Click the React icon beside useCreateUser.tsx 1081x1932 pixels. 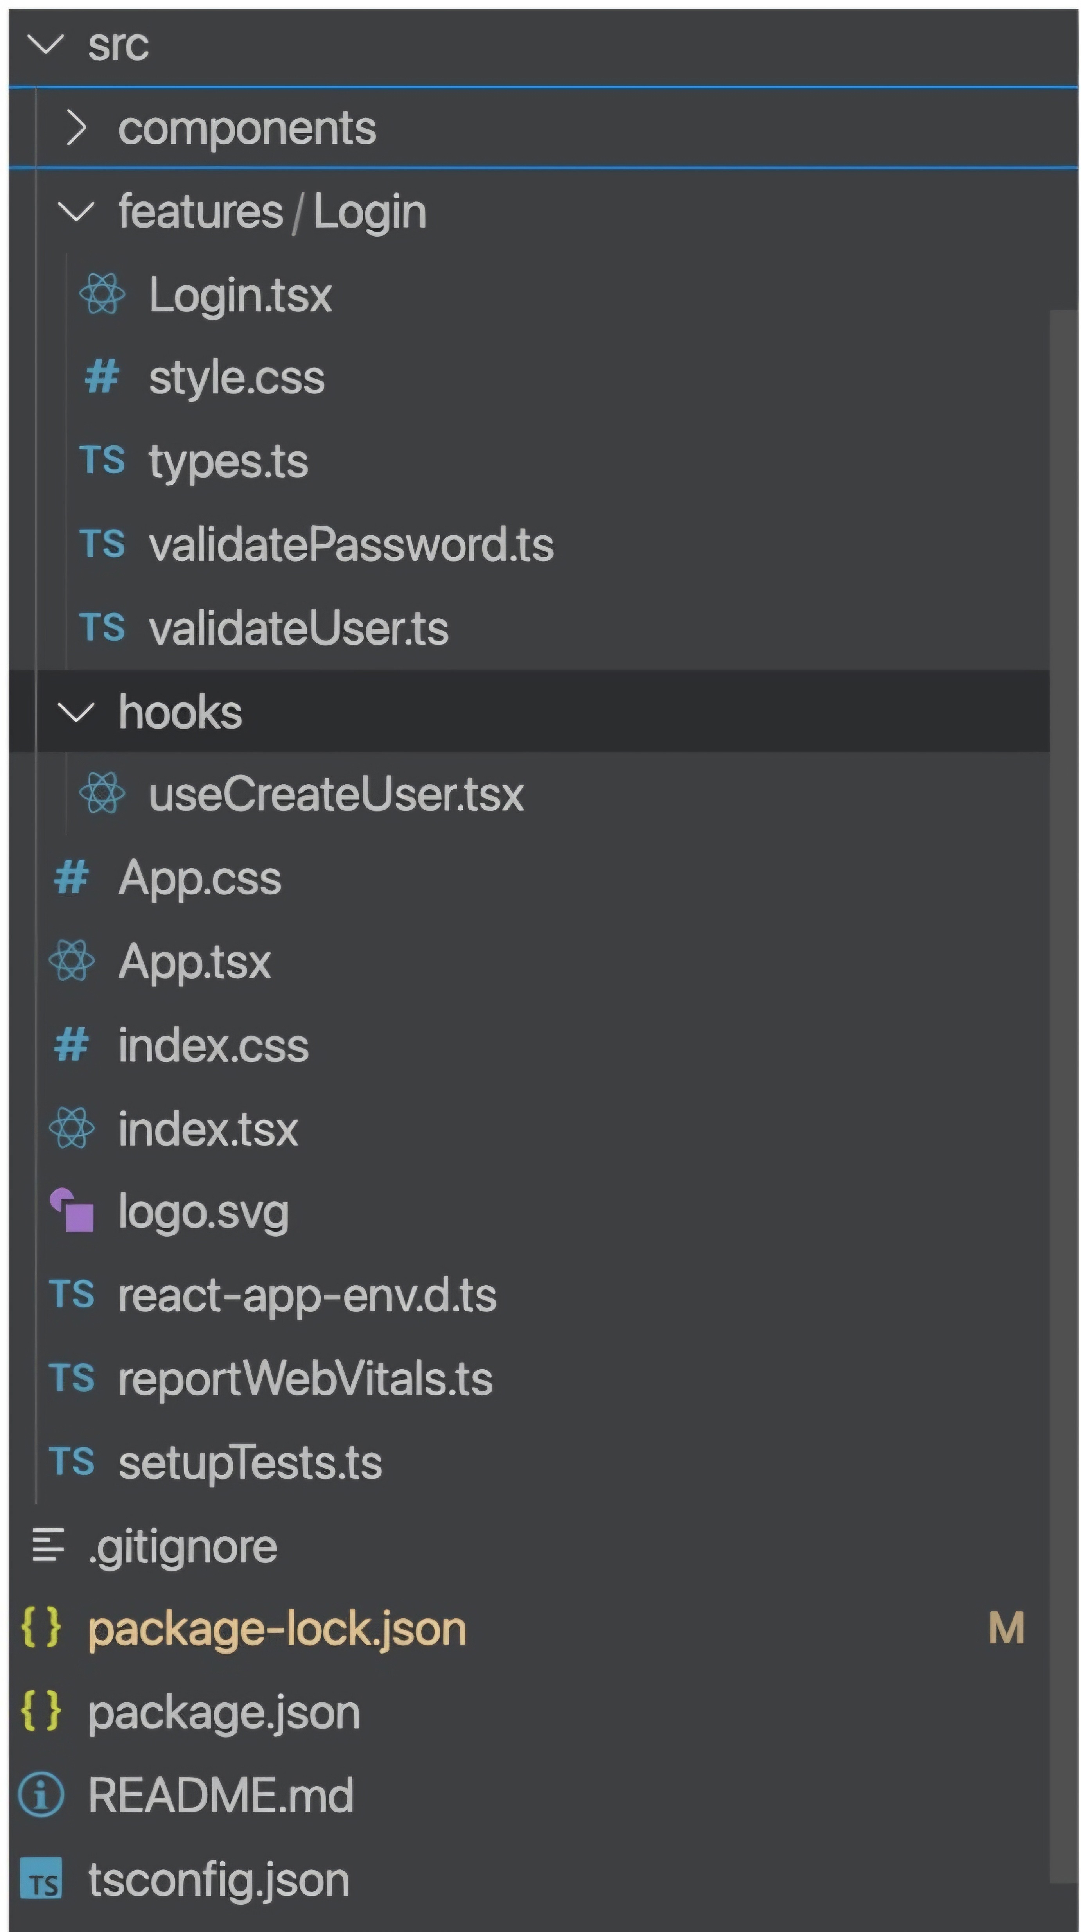102,794
